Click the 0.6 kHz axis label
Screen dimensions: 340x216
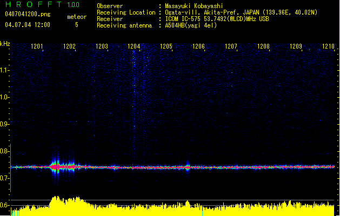(4, 205)
